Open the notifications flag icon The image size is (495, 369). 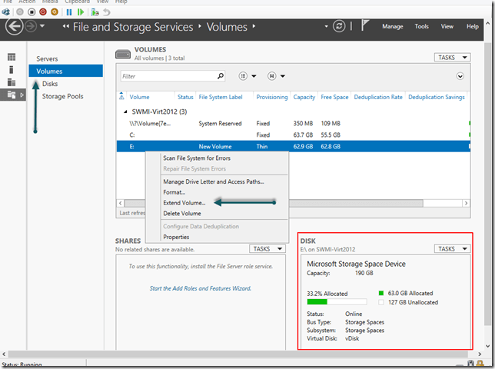[x=365, y=27]
